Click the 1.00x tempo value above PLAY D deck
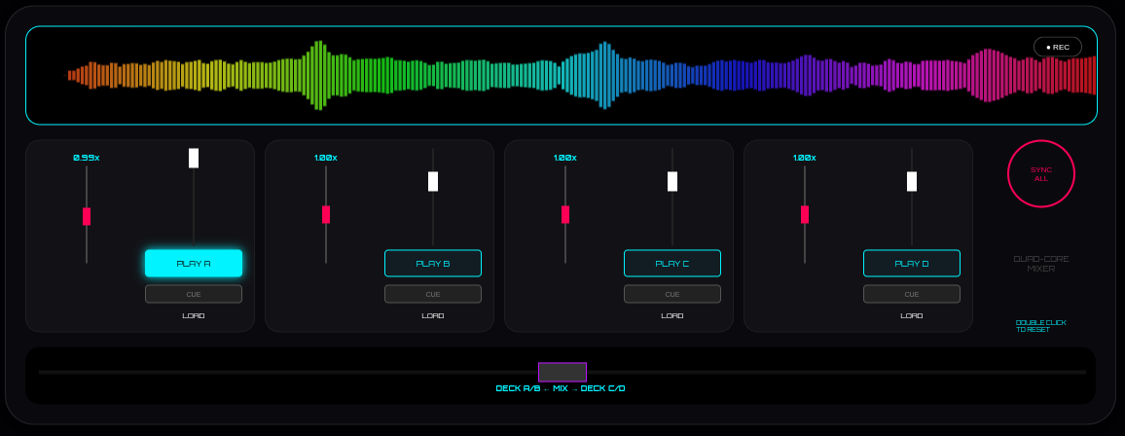 (805, 158)
